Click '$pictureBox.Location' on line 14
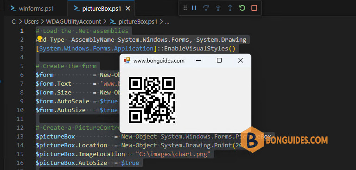 coord(71,145)
